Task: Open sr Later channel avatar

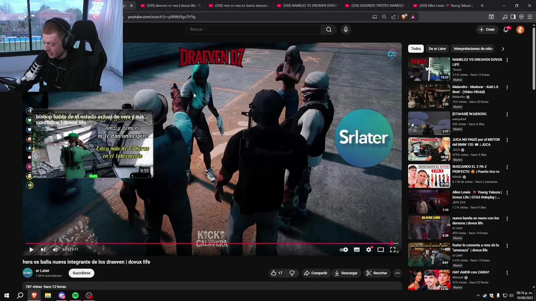Action: (28, 273)
